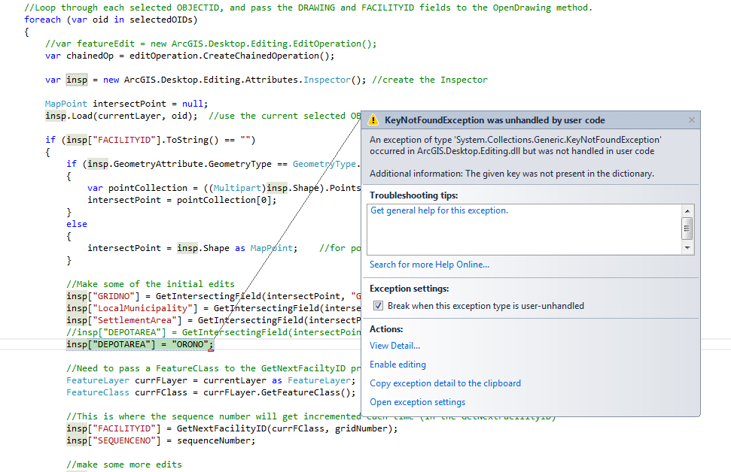
Task: Close the KeyNotFoundException popup
Action: (x=692, y=120)
